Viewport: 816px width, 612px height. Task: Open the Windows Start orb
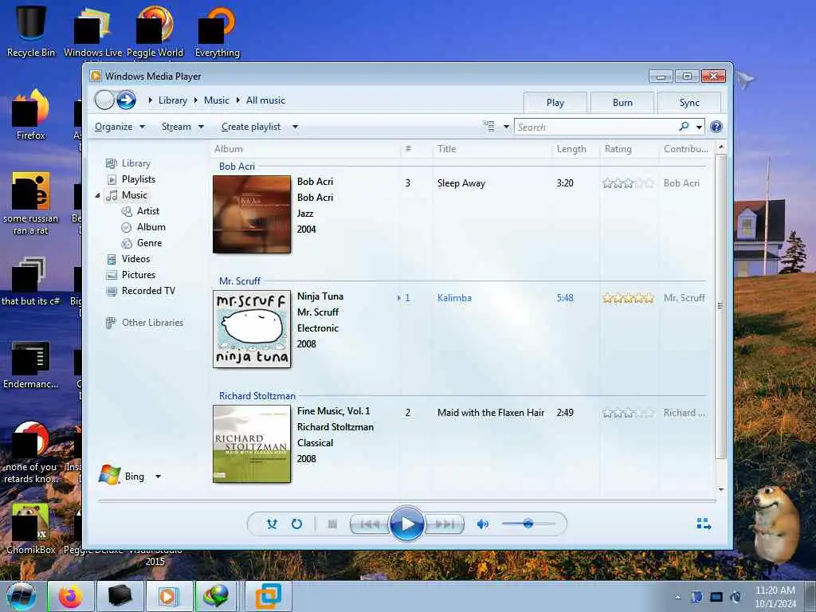pos(22,596)
